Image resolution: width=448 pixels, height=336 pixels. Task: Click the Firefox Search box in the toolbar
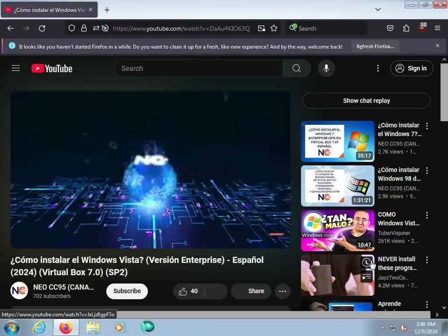click(326, 28)
